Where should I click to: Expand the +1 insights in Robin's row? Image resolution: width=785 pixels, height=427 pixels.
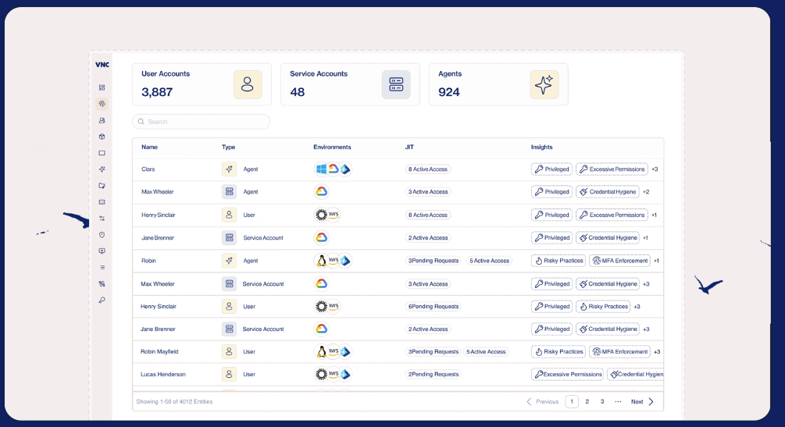click(x=656, y=261)
